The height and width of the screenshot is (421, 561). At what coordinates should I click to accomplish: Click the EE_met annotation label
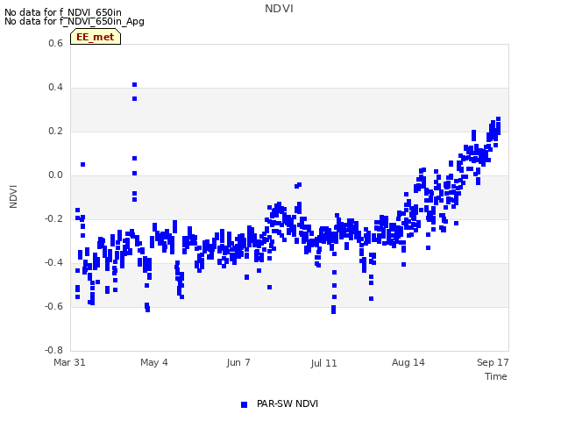pos(96,37)
